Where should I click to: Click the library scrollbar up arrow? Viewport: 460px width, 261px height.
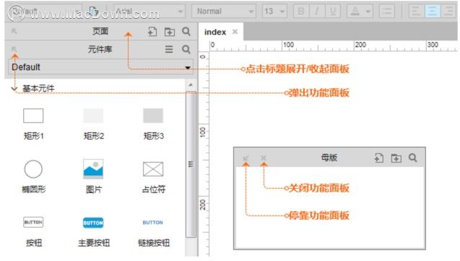(191, 85)
